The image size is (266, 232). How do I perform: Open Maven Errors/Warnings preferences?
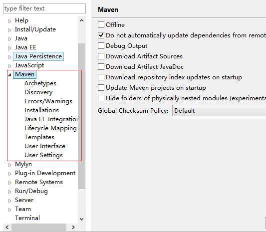pyautogui.click(x=48, y=101)
